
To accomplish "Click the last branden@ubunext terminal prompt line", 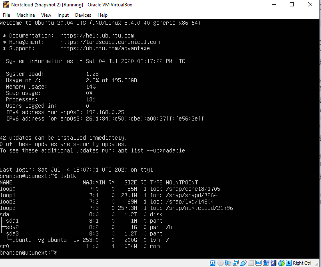I will 29,253.
